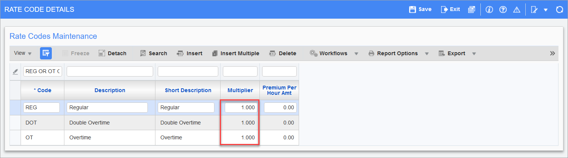Image resolution: width=568 pixels, height=158 pixels.
Task: Click the DOT row premium 0.00 value
Action: coord(288,123)
